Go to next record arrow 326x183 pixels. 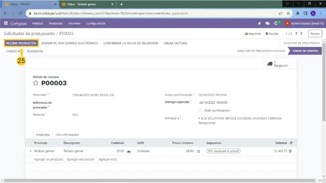coord(301,33)
